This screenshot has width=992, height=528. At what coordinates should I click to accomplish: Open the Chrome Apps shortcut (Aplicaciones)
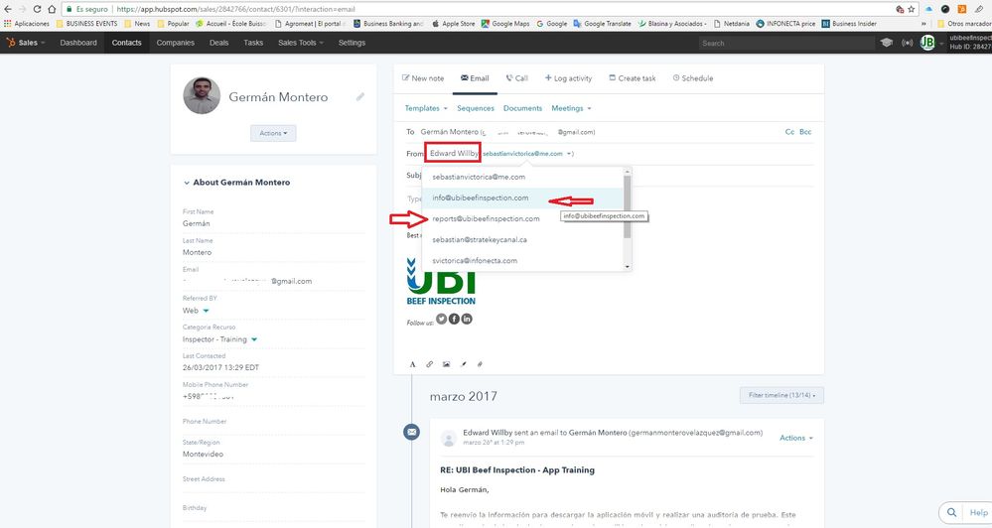click(x=27, y=24)
